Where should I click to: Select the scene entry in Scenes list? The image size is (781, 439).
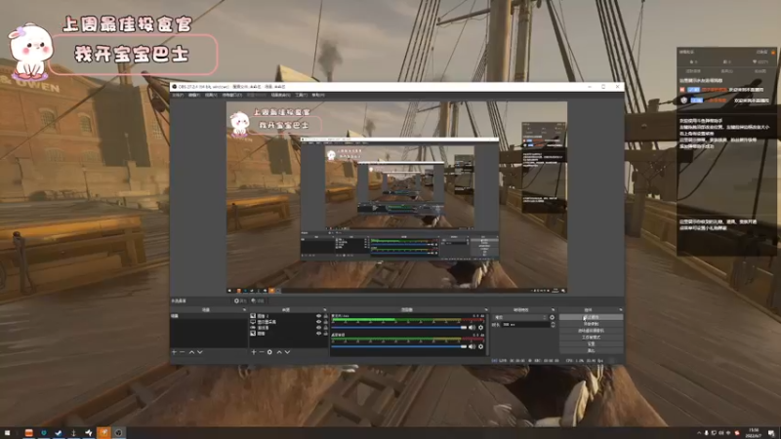tap(208, 316)
